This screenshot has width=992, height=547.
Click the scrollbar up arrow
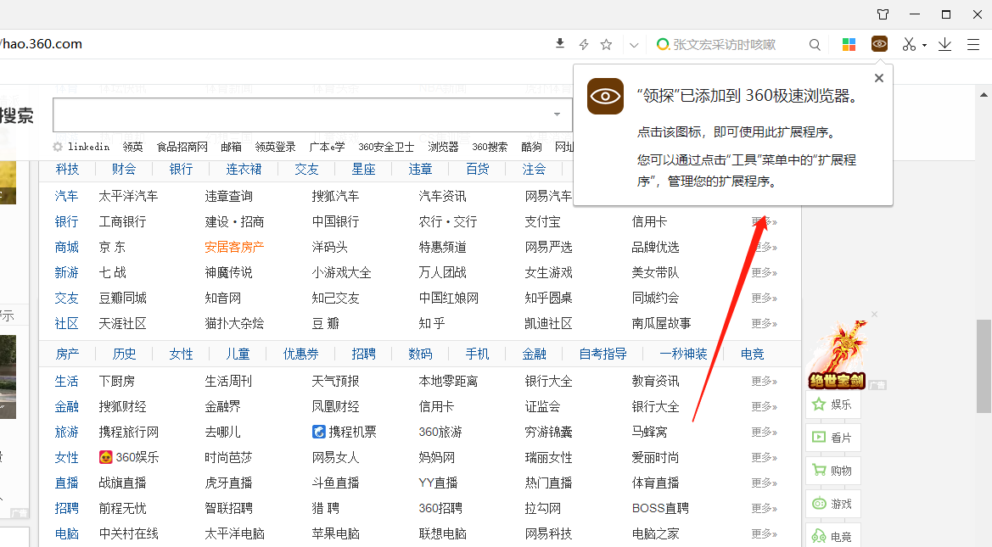pyautogui.click(x=984, y=95)
